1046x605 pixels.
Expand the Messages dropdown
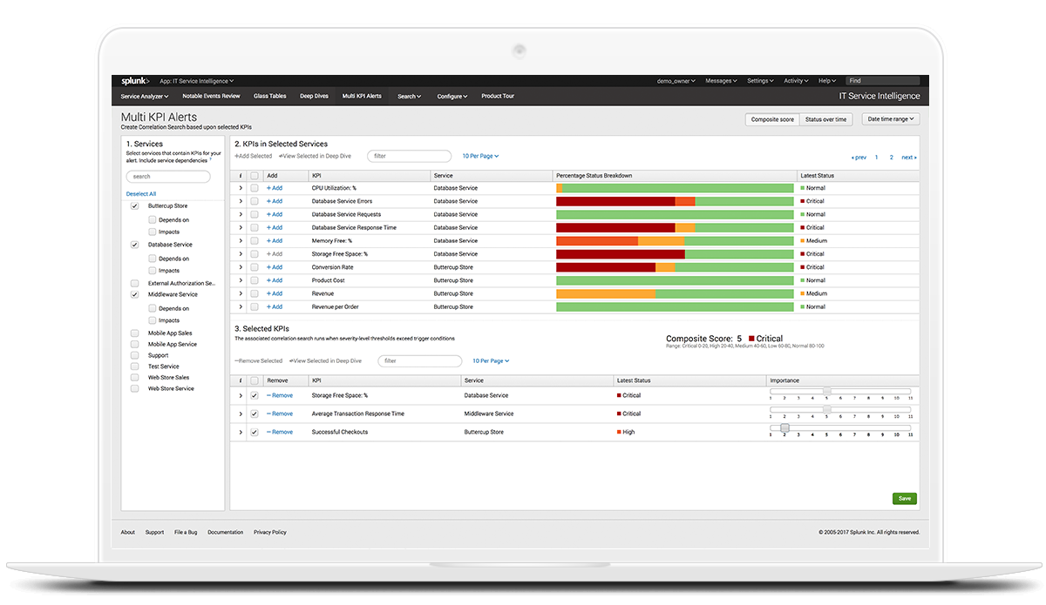(721, 81)
